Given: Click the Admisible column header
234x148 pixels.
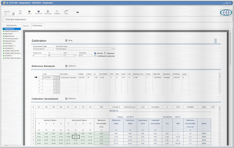Looking at the screenshot, I should (x=190, y=107).
